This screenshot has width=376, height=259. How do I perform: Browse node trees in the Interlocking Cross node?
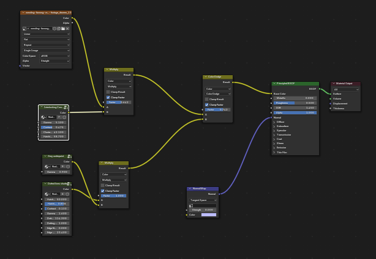(x=44, y=117)
